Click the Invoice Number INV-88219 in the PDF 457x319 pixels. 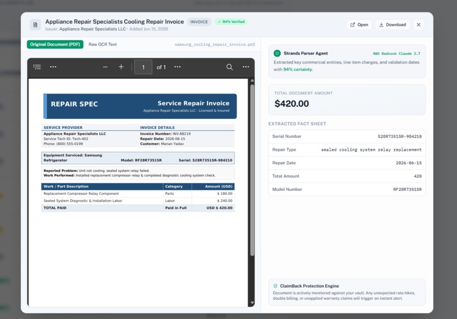click(165, 134)
